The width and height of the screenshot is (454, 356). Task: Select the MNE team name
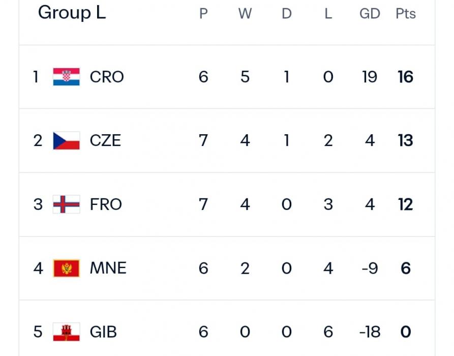pyautogui.click(x=108, y=268)
